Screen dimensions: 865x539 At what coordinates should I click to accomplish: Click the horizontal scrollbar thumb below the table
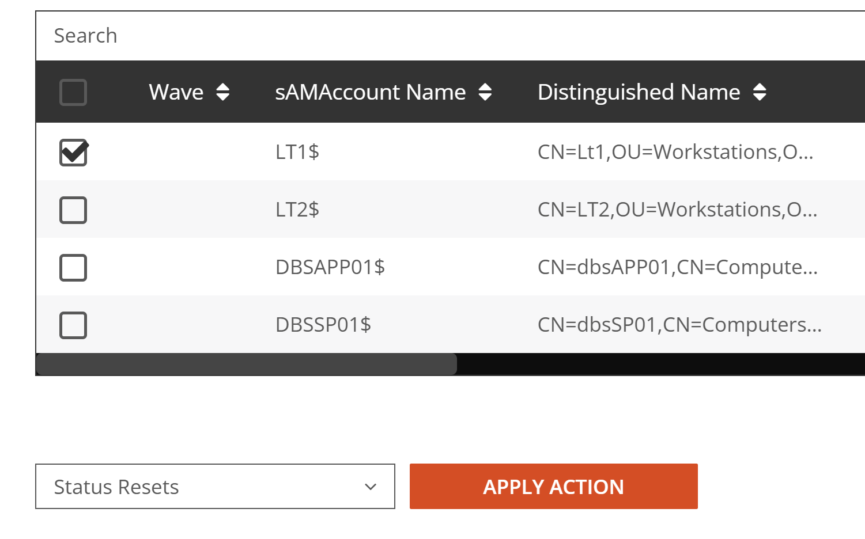click(247, 364)
